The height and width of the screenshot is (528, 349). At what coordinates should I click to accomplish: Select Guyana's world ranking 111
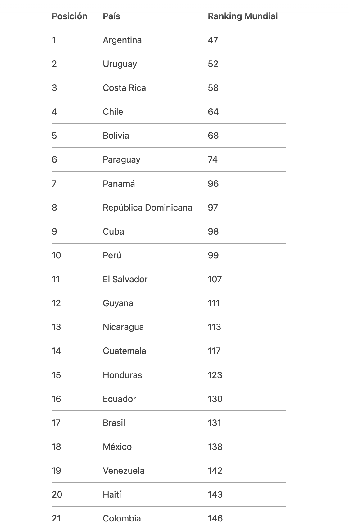click(213, 303)
